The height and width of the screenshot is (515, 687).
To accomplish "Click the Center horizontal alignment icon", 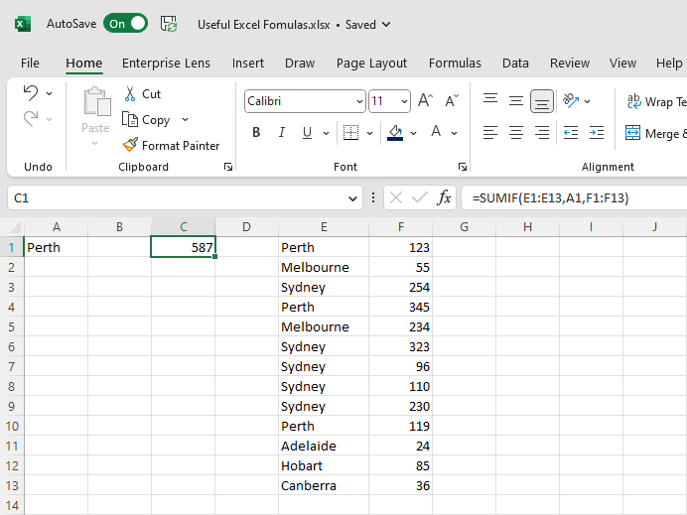I will 516,133.
